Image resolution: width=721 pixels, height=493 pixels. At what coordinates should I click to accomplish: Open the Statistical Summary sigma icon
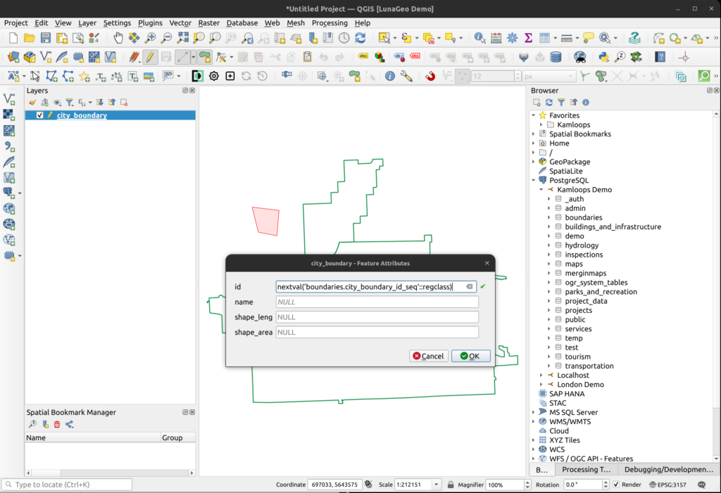click(x=528, y=38)
